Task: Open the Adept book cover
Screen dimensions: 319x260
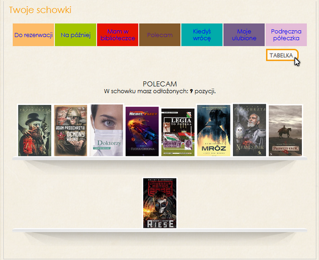Action: [x=35, y=130]
